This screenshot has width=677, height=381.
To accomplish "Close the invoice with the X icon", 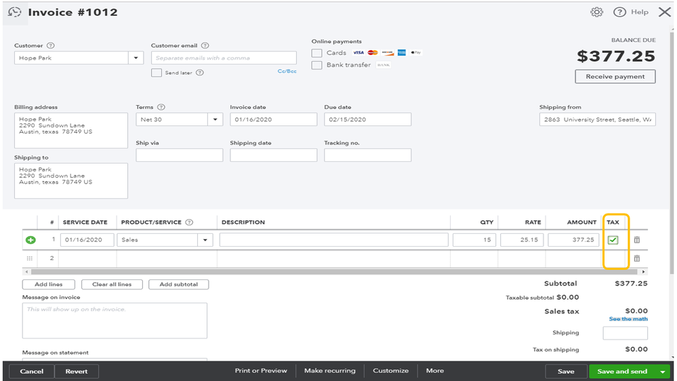I will 665,12.
